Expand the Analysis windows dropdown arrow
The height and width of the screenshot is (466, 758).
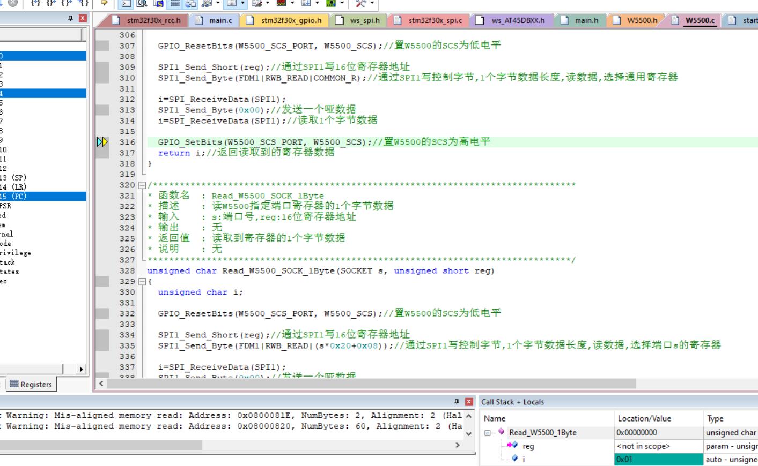click(292, 4)
